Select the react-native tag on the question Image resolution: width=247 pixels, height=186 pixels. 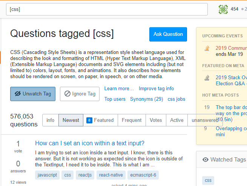pos(110,175)
